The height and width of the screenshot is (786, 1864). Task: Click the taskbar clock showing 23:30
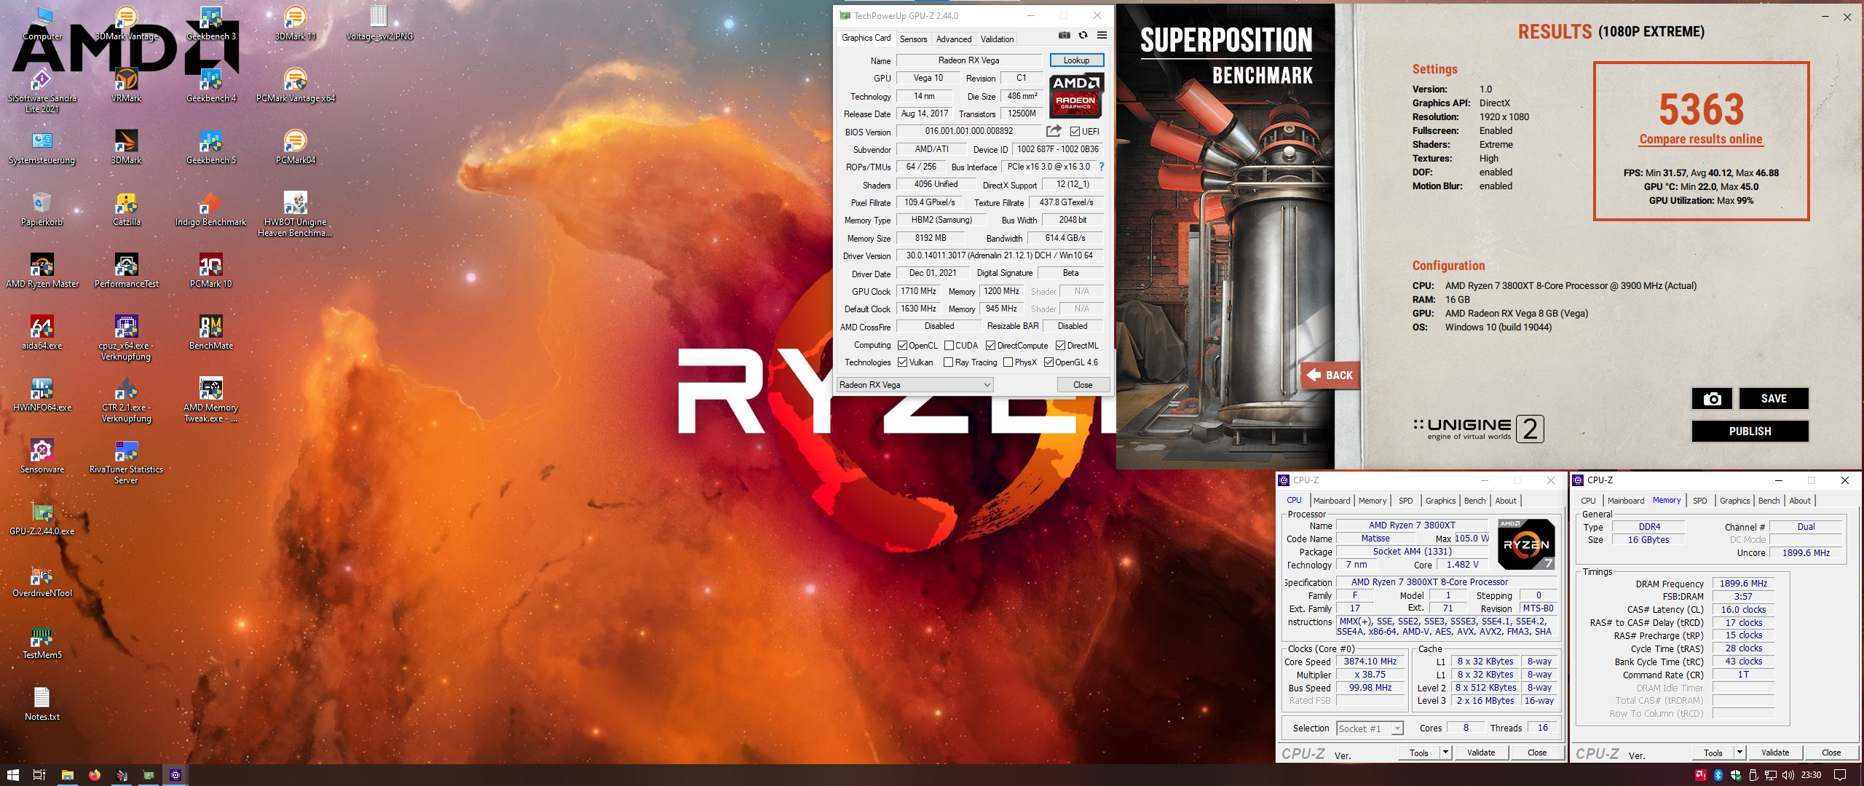(x=1811, y=775)
